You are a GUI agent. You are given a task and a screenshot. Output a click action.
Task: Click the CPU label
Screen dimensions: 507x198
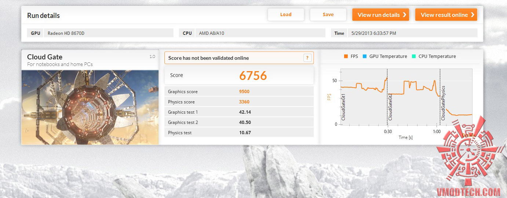click(x=187, y=33)
